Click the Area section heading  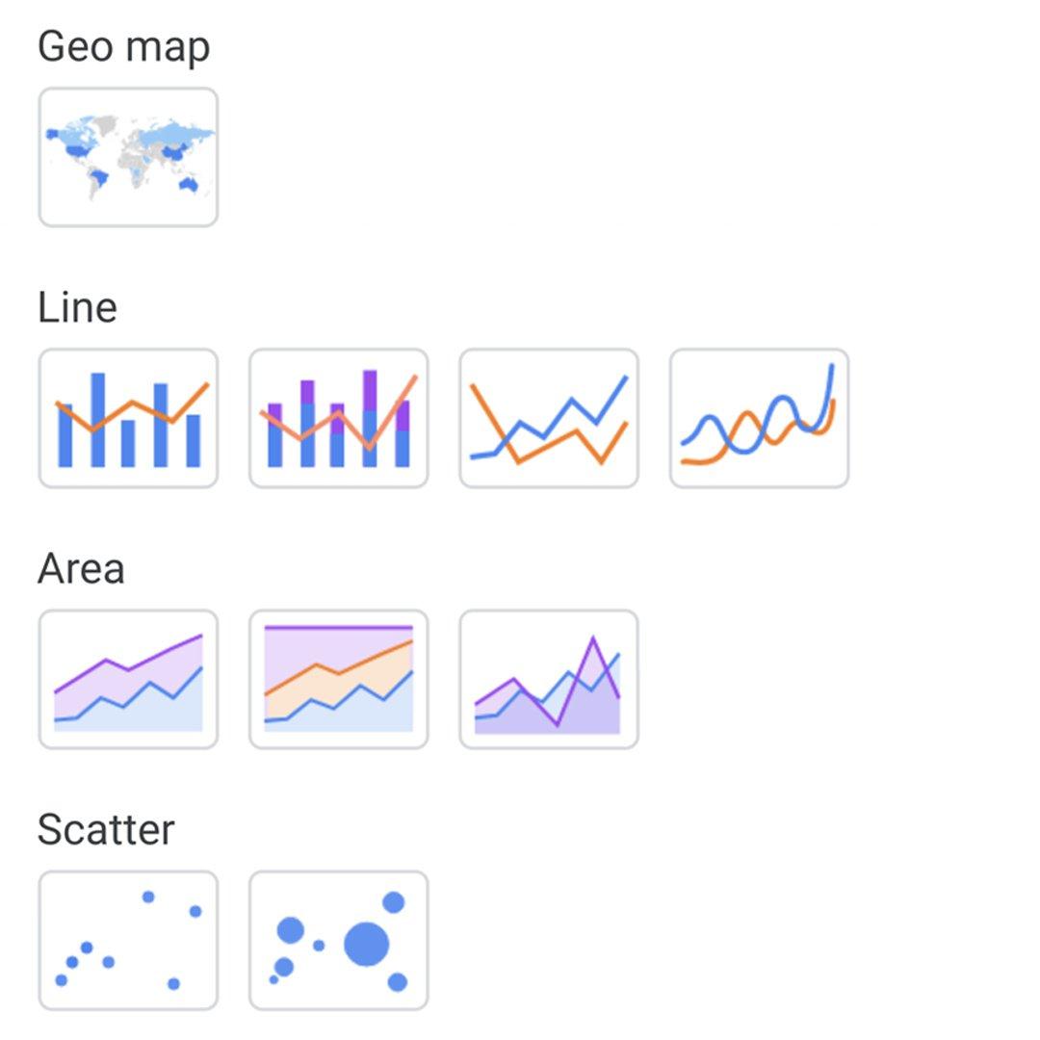pyautogui.click(x=81, y=569)
